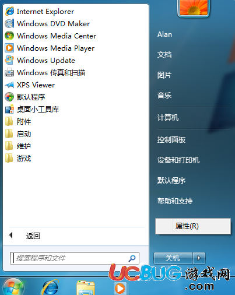Open Windows Update icon
The height and width of the screenshot is (295, 235).
point(9,61)
